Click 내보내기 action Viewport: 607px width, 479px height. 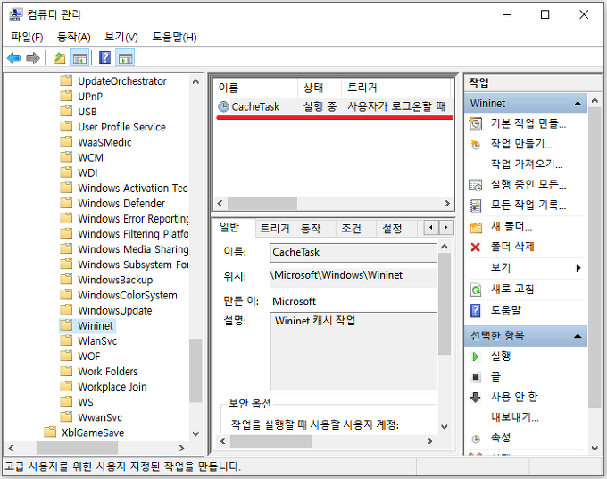click(515, 417)
